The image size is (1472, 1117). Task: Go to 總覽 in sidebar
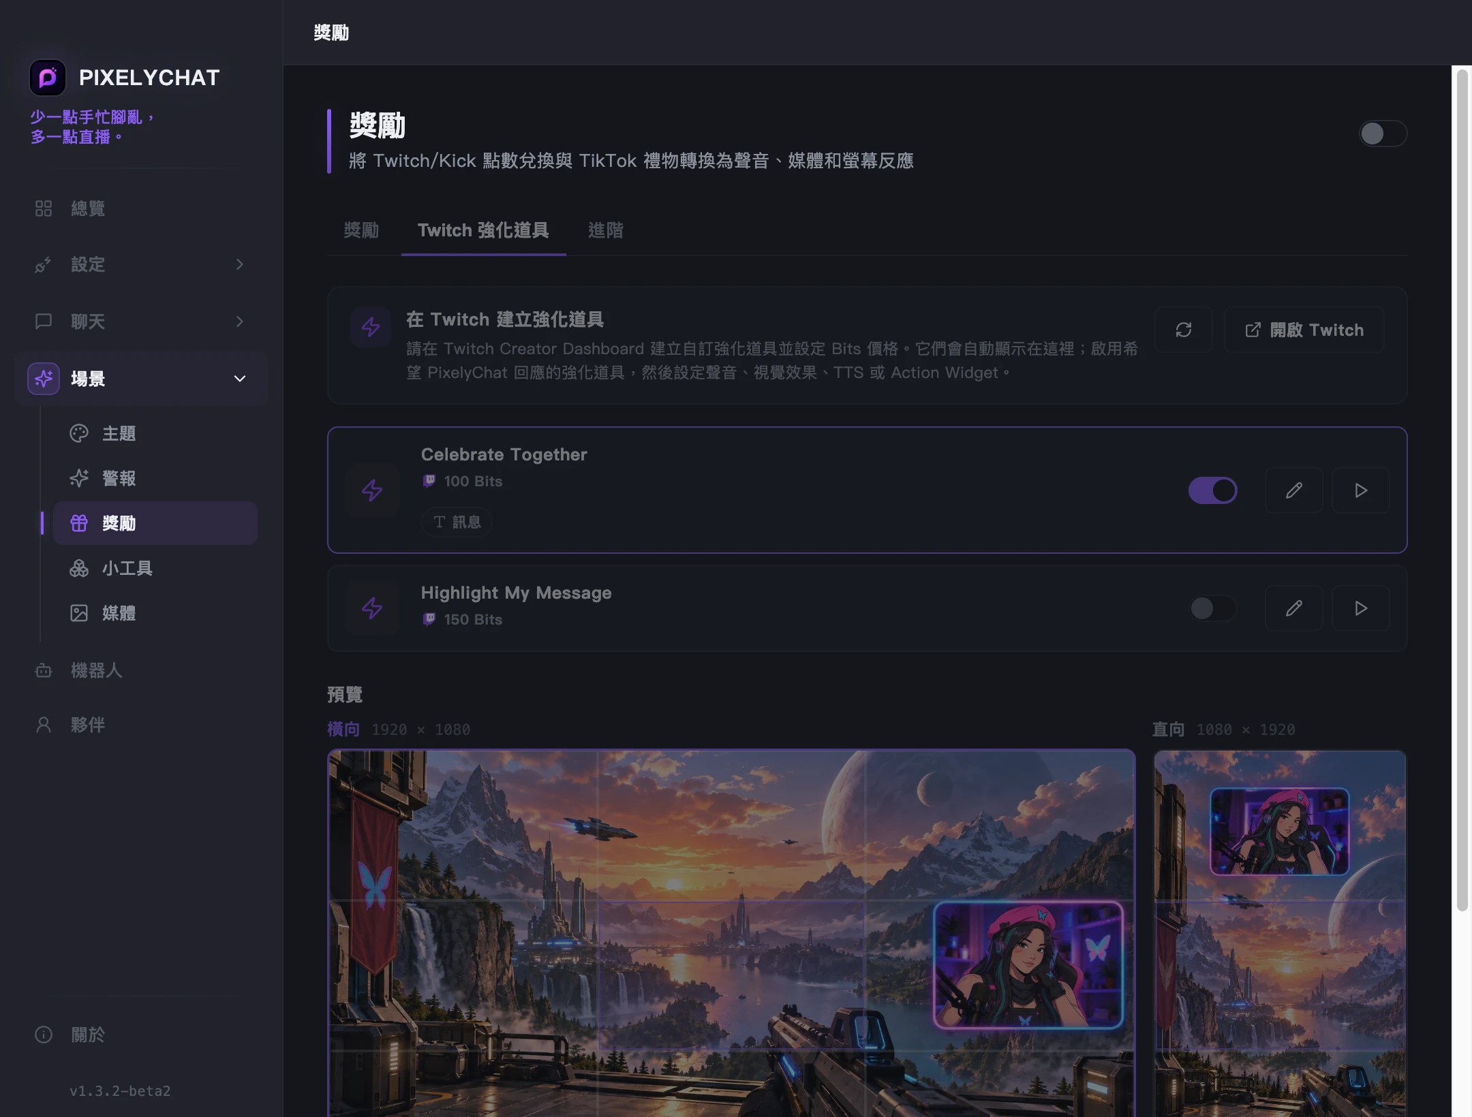click(141, 208)
